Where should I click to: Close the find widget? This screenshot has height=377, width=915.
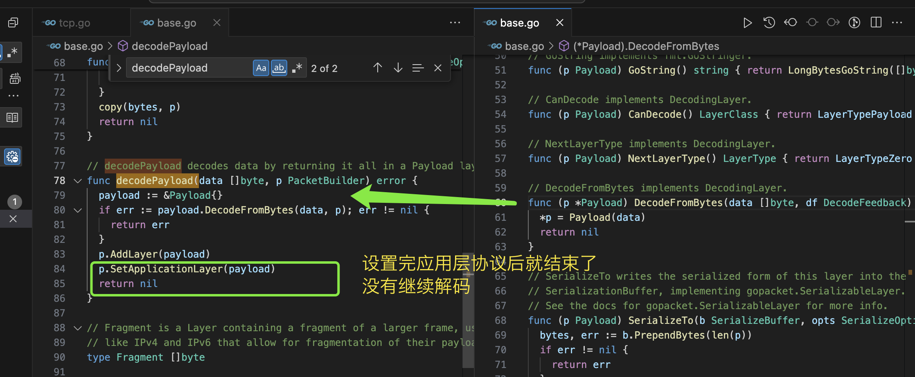(x=438, y=68)
